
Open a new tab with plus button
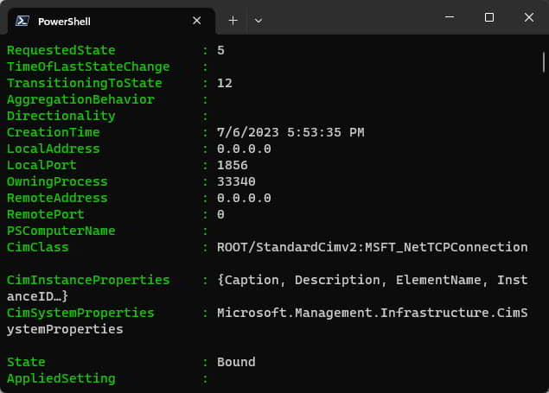point(233,21)
